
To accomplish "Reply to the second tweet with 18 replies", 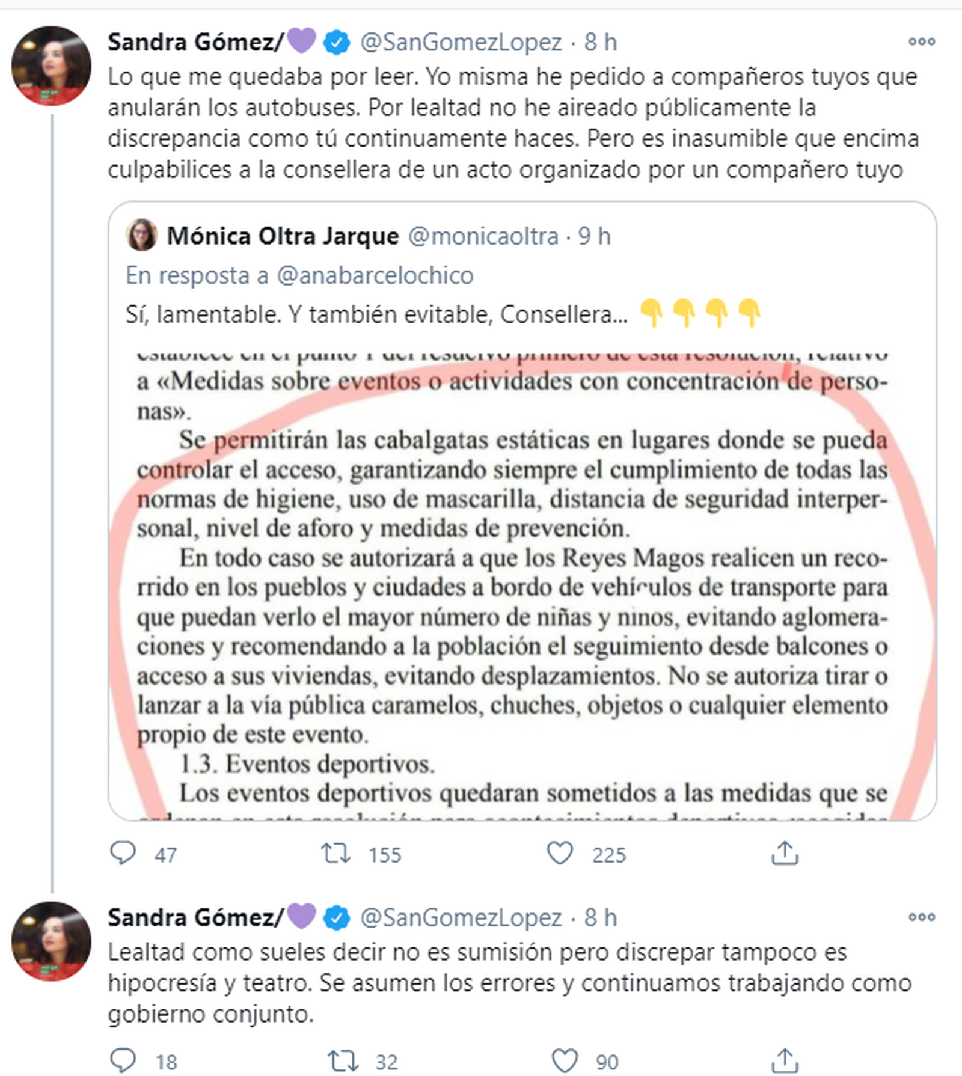I will pos(124,1061).
